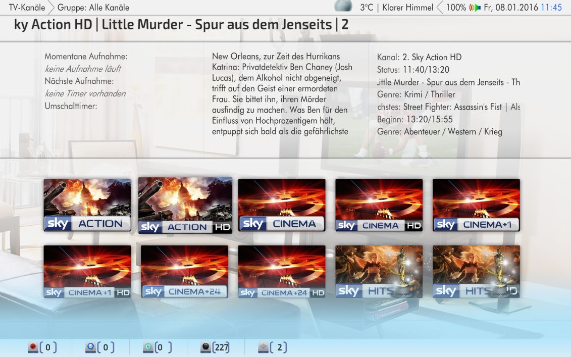
Task: Click the black disc icon beside 227
Action: point(206,347)
